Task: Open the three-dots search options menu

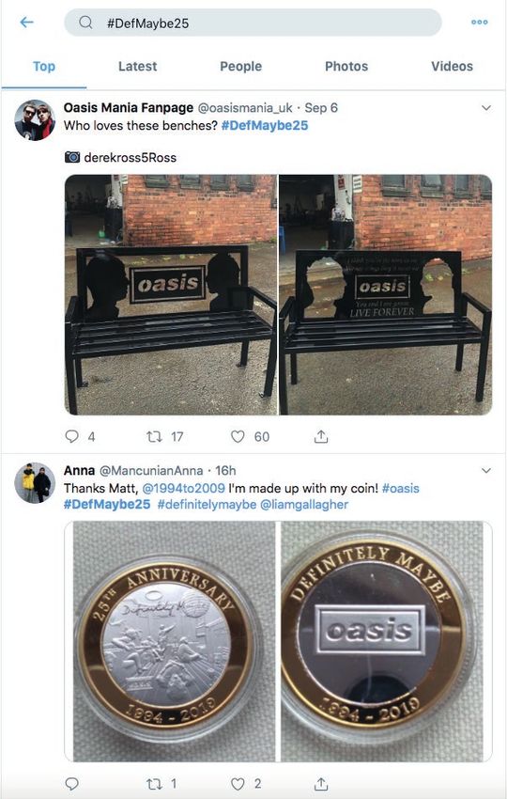Action: [479, 23]
